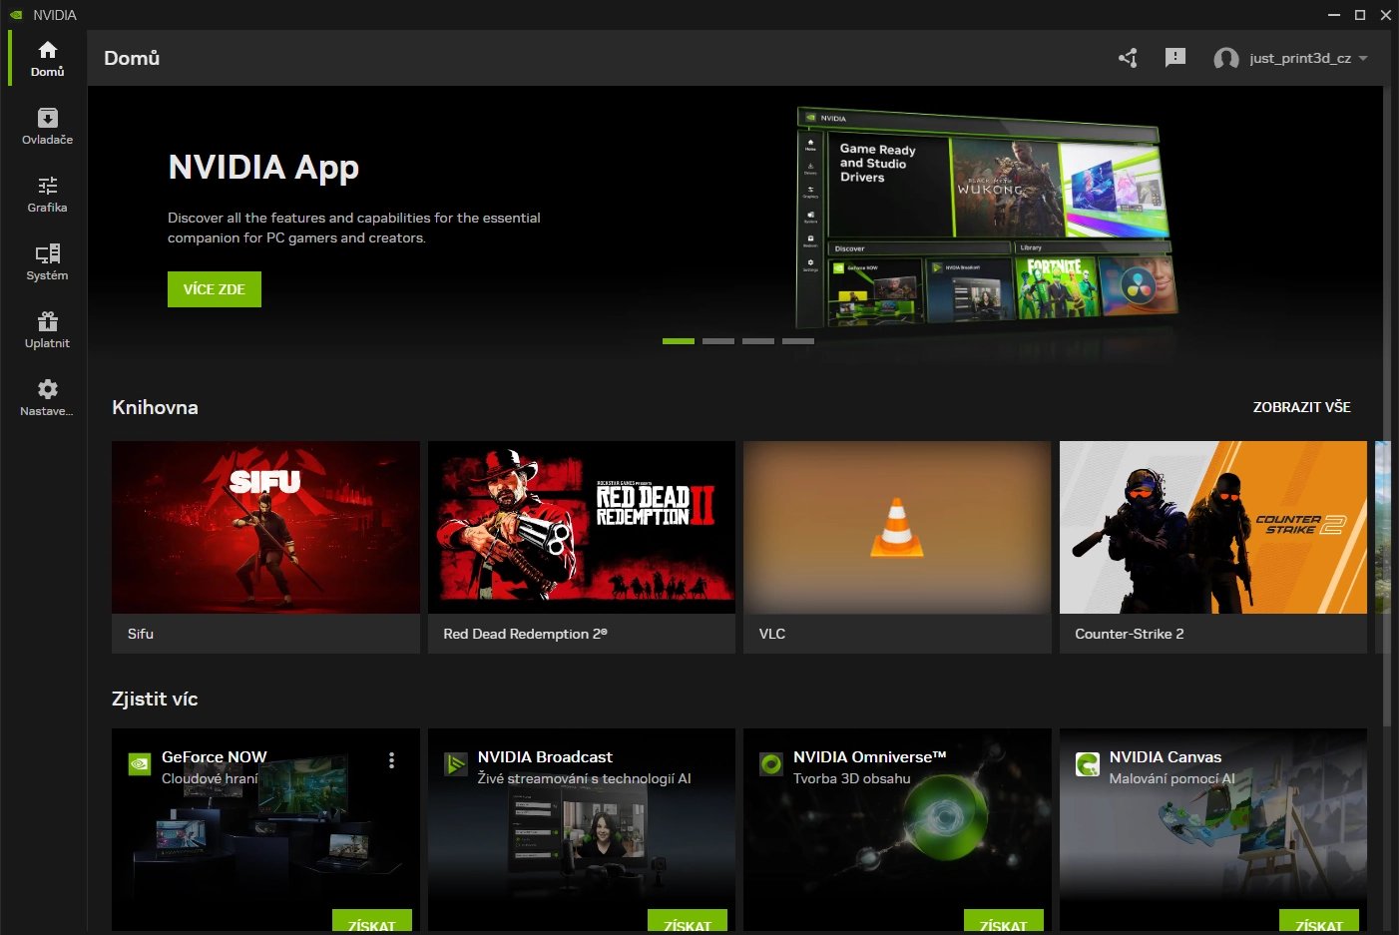
Task: Maximize the NVIDIA window
Action: point(1360,15)
